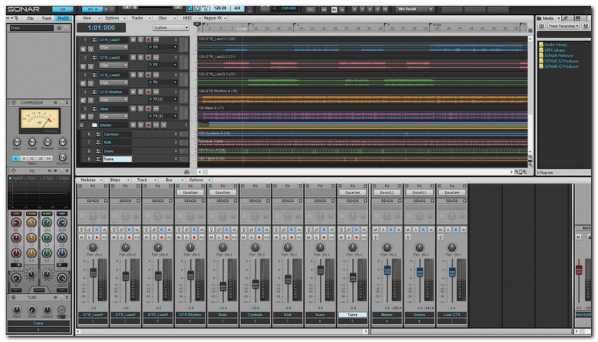Image resolution: width=598 pixels, height=342 pixels.
Task: Enable input echo on GTR_Lead3 track
Action: [156, 75]
